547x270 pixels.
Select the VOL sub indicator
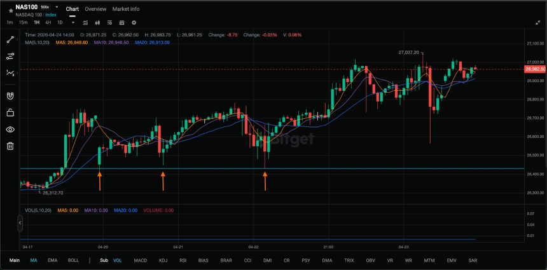tap(118, 260)
